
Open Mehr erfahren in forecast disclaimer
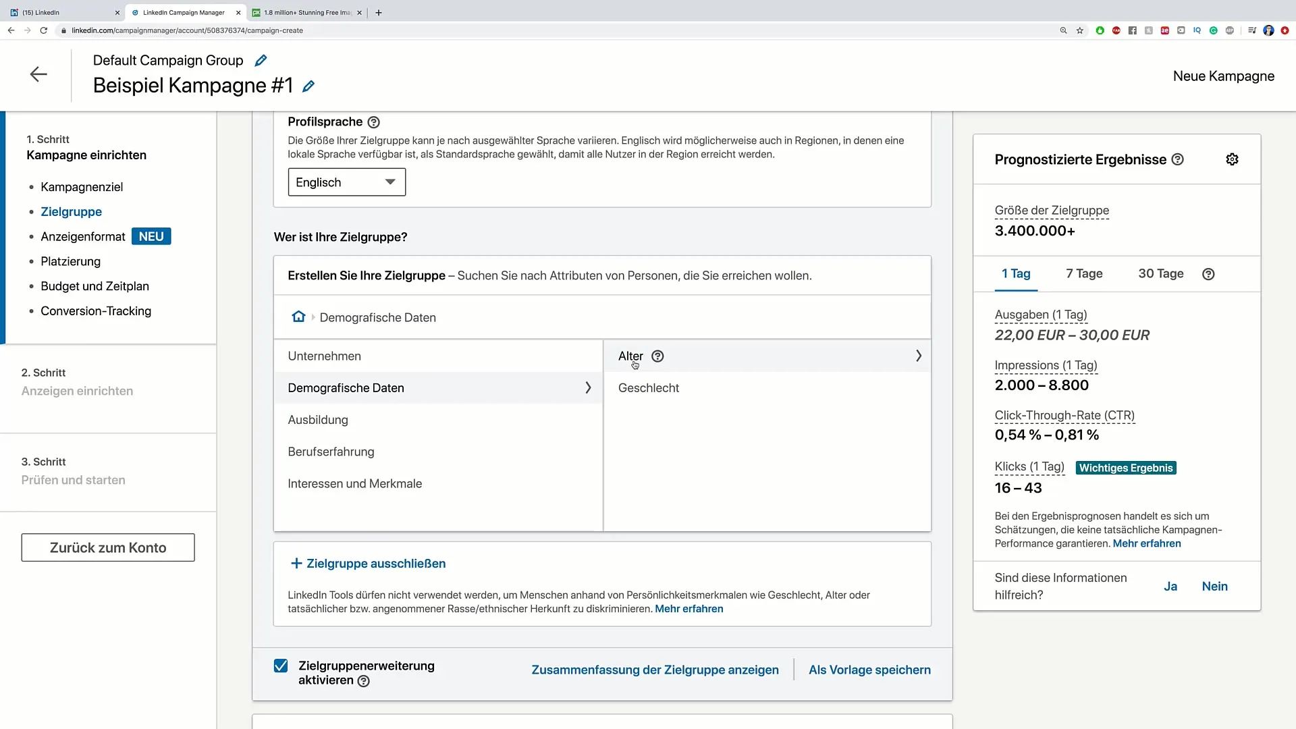pos(1147,543)
